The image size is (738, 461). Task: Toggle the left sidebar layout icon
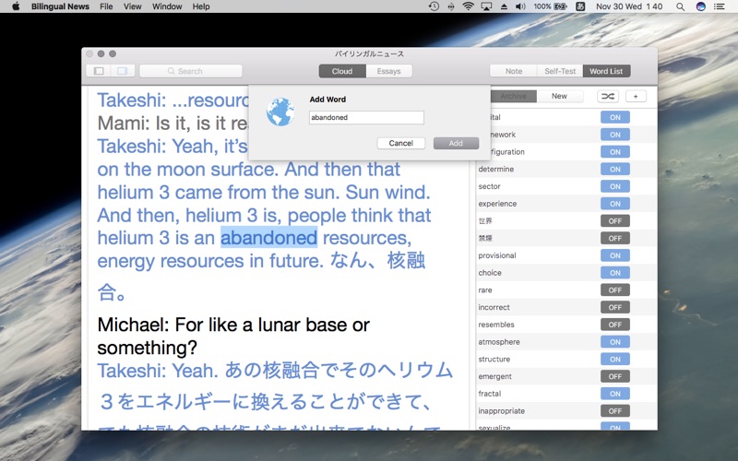tap(98, 71)
